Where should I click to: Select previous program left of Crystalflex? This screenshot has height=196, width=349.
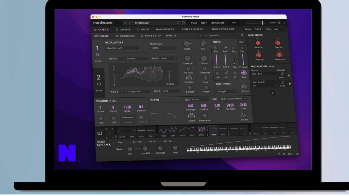pos(201,35)
